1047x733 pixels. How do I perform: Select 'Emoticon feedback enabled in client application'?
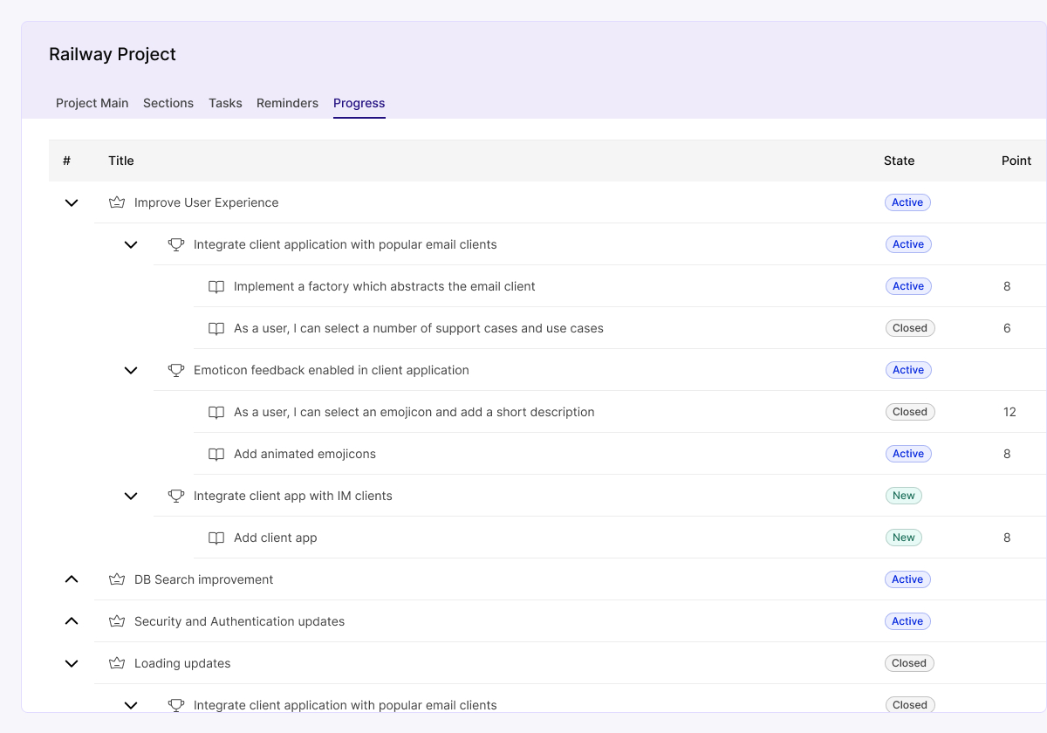click(332, 370)
